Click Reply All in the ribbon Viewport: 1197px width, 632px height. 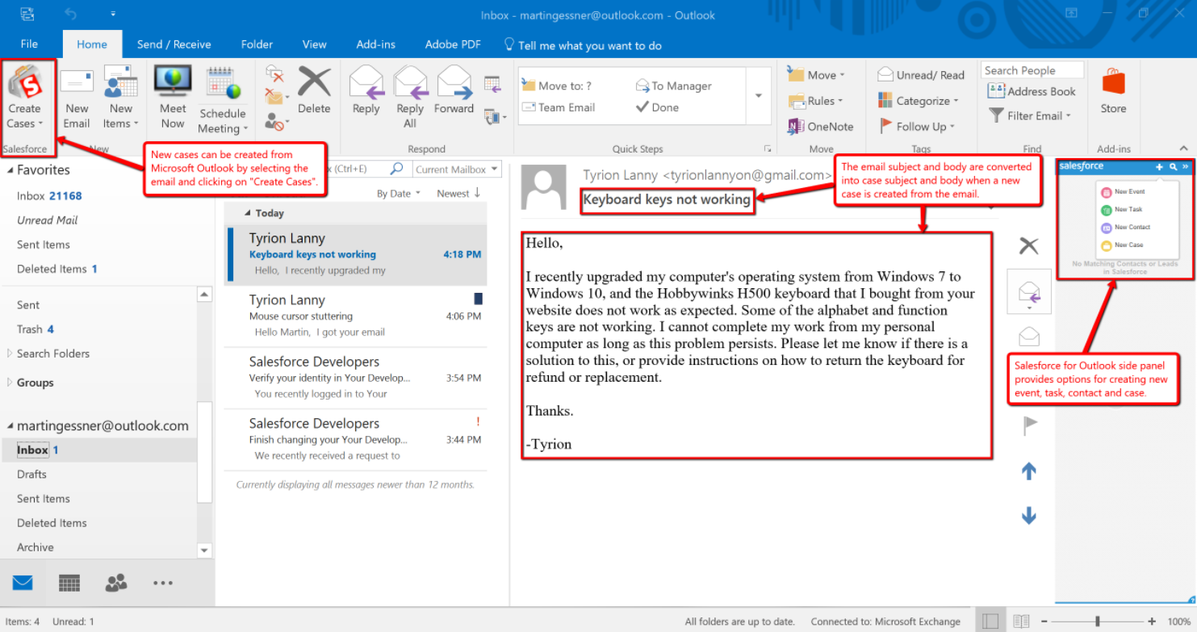(x=410, y=97)
